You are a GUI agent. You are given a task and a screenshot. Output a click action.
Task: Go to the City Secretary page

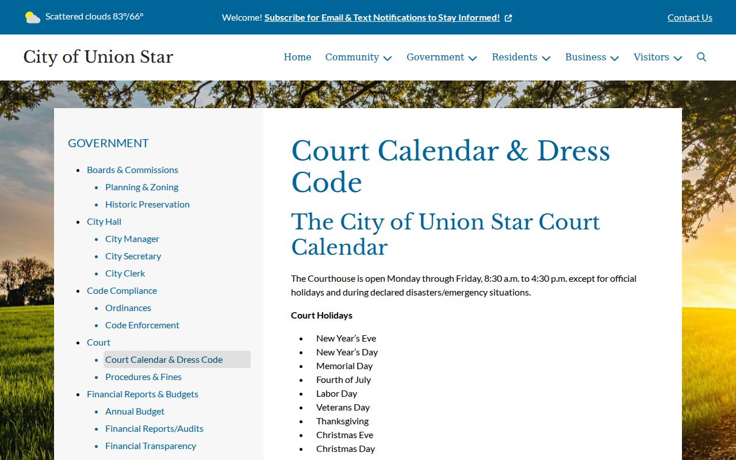pyautogui.click(x=133, y=256)
